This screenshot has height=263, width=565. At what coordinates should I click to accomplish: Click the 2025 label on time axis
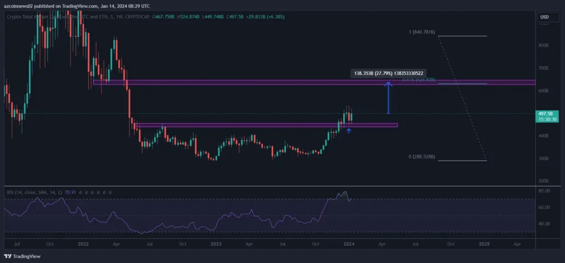[484, 243]
